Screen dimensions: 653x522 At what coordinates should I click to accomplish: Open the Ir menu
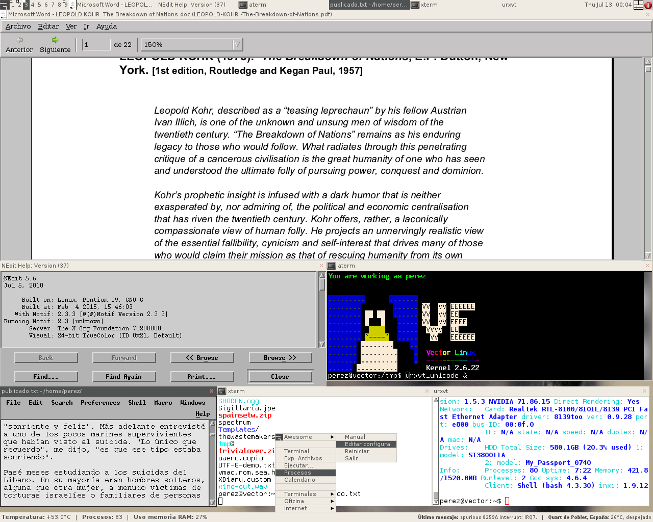(87, 27)
